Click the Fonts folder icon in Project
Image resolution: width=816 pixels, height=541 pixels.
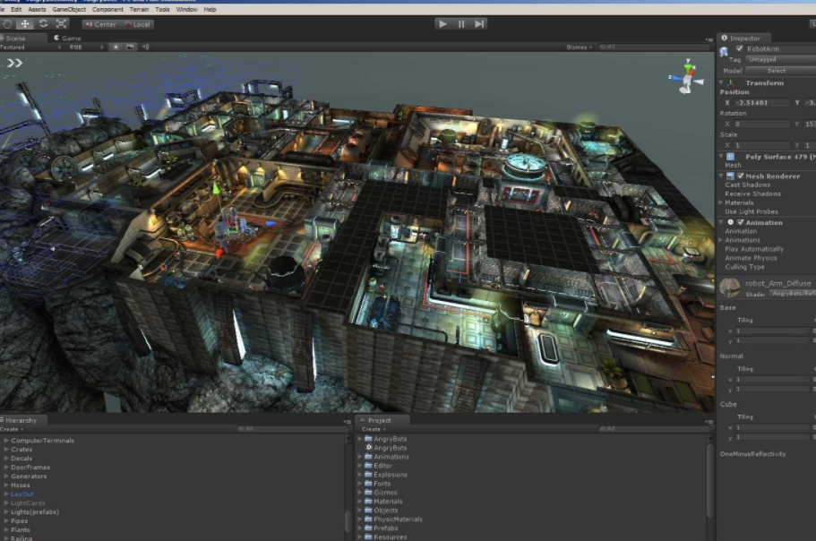coord(368,484)
